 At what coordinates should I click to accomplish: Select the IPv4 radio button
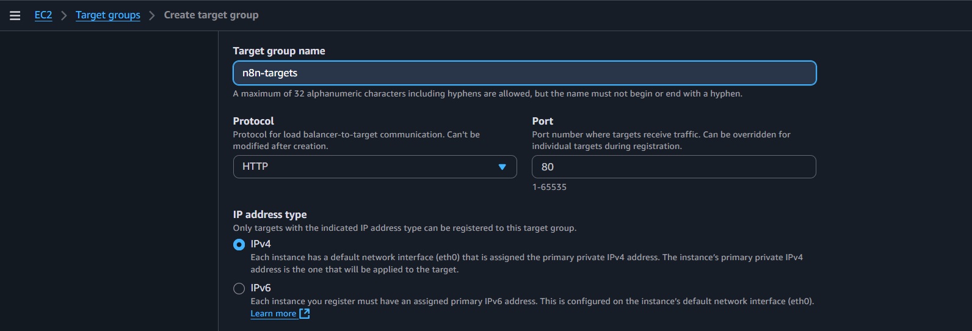click(239, 244)
